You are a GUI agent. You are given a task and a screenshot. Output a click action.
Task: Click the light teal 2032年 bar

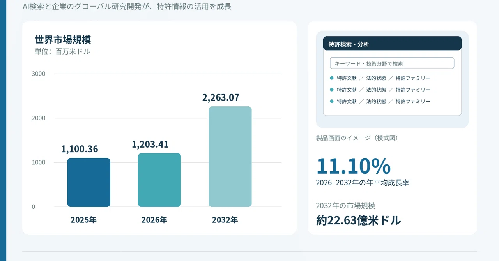(x=230, y=157)
